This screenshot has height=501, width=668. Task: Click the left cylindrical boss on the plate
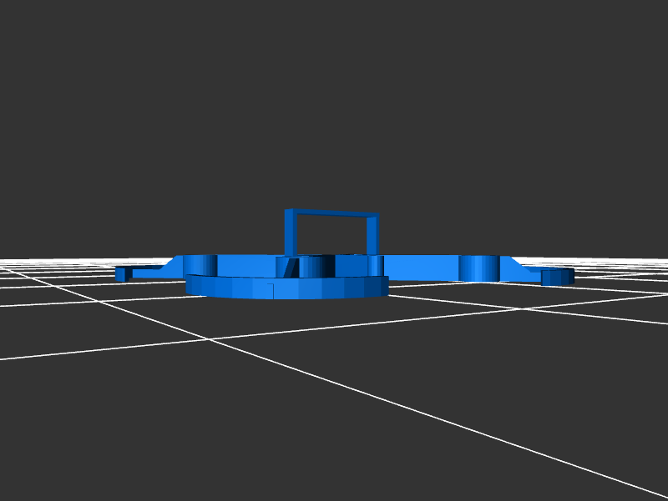click(200, 264)
